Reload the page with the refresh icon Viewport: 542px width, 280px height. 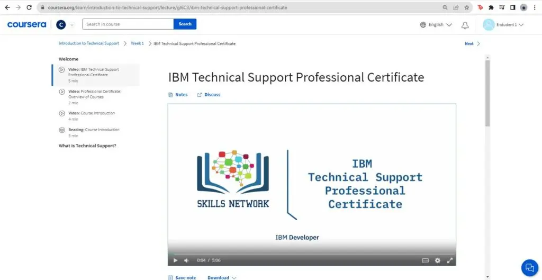29,7
